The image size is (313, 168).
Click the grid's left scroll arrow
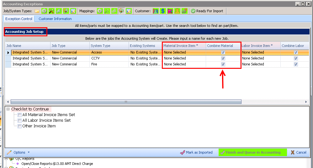pyautogui.click(x=8, y=102)
